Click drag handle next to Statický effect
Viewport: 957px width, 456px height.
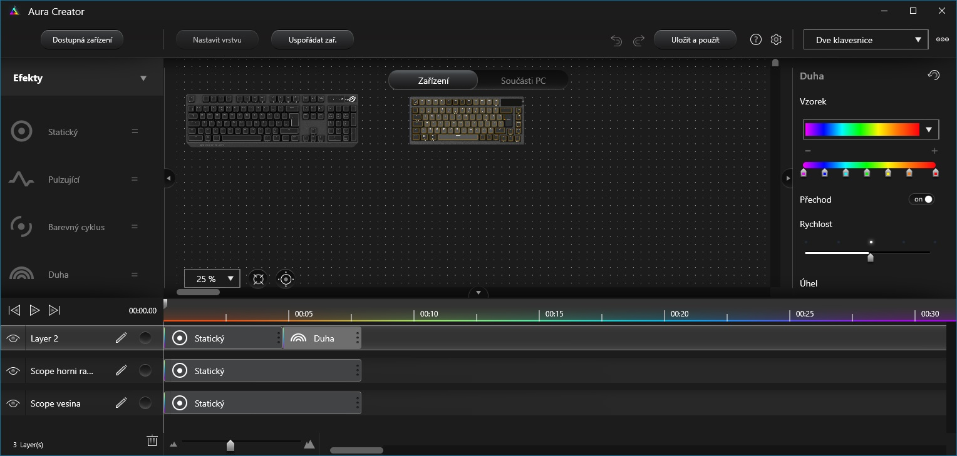[134, 131]
